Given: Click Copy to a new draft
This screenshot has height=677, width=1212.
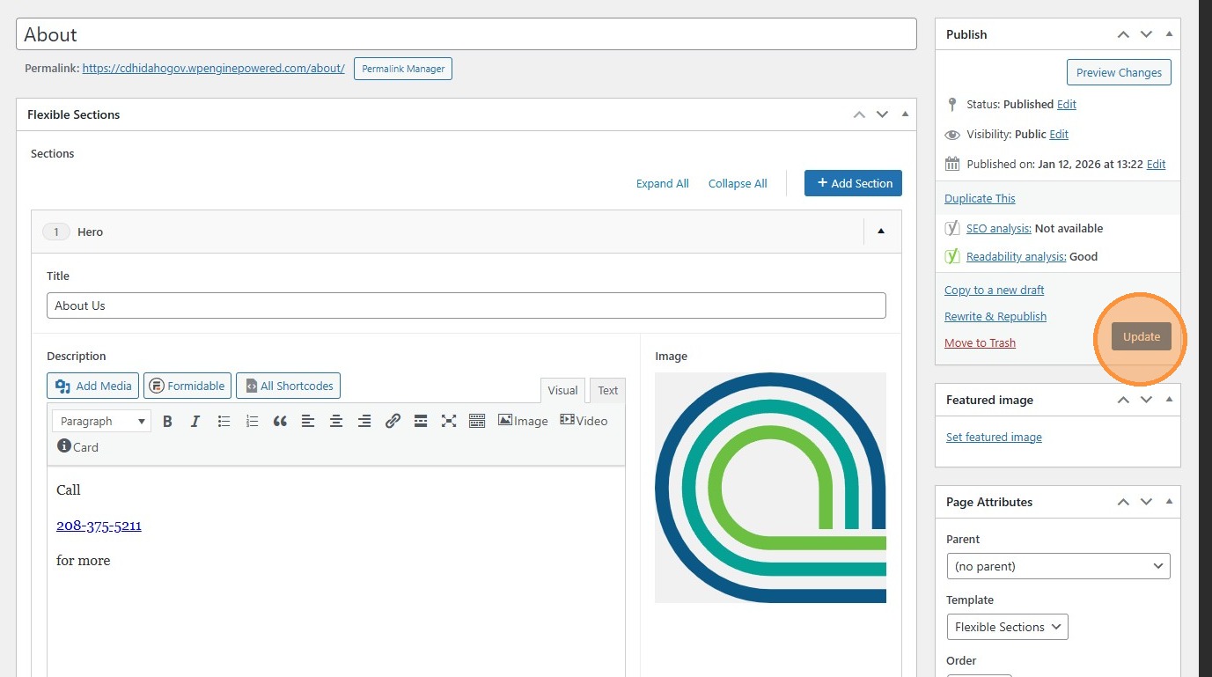Looking at the screenshot, I should tap(995, 290).
